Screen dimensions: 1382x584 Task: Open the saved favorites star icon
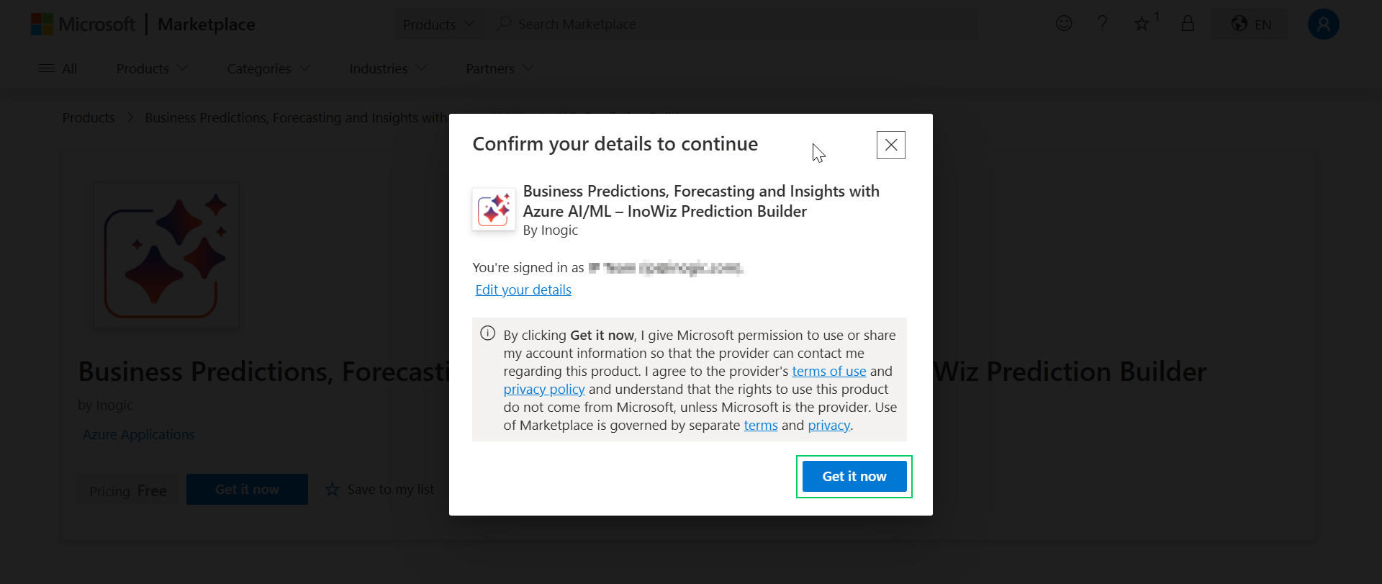click(1142, 24)
